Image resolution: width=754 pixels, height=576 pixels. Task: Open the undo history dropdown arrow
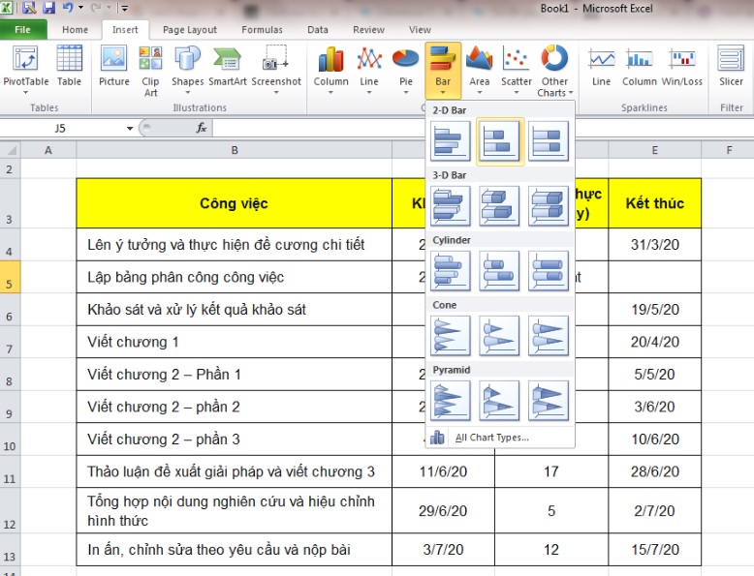tap(80, 8)
